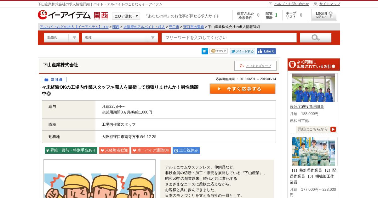Click the 車・バイク通勤OK tag
The height and width of the screenshot is (198, 378).
click(x=151, y=151)
